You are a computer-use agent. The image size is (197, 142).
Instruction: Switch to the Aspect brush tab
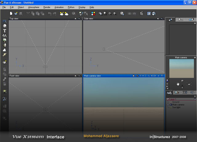[x=170, y=20]
